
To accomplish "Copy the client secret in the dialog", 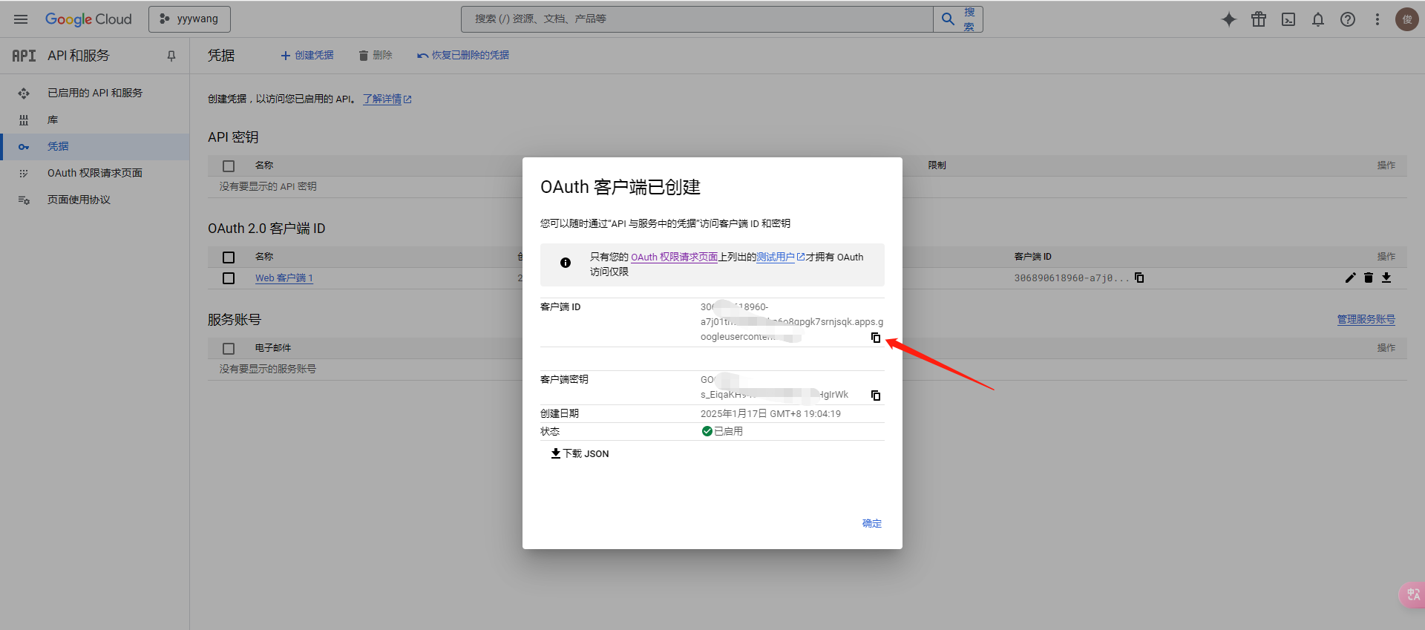I will click(x=876, y=396).
